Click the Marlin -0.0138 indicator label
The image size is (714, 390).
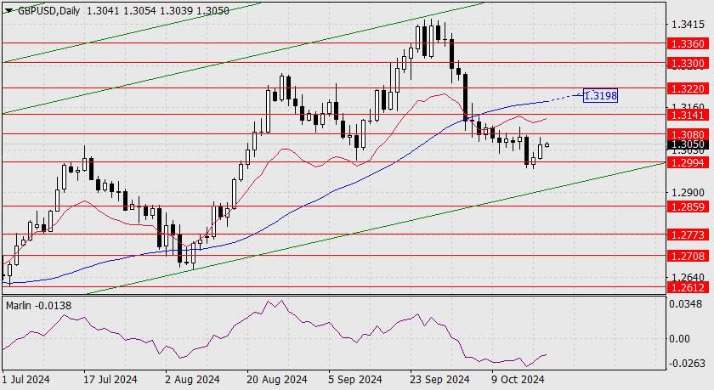39,306
